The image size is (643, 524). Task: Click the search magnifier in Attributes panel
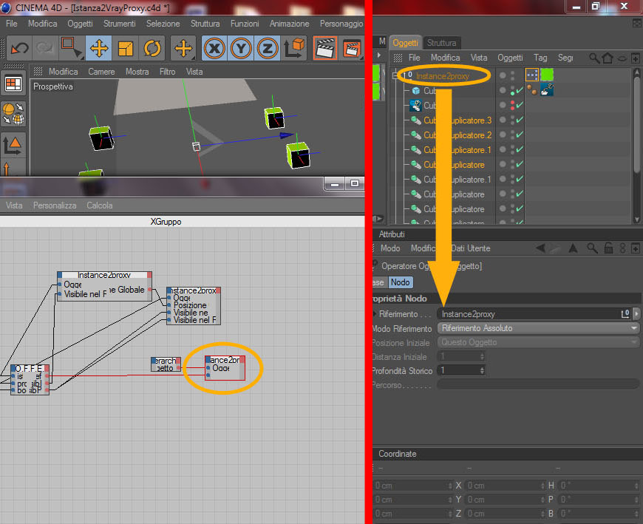click(x=592, y=248)
